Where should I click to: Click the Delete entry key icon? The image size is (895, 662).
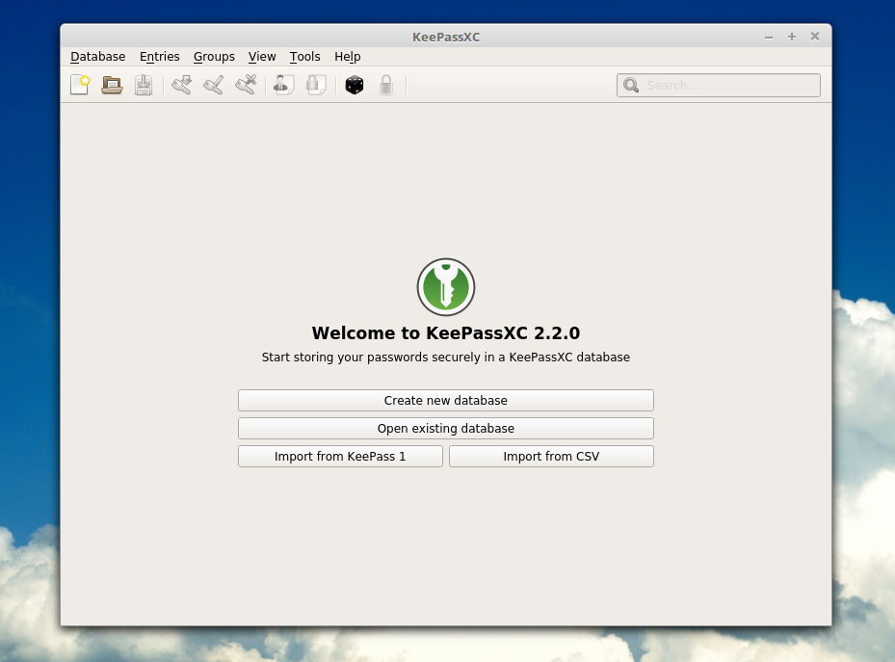(246, 85)
